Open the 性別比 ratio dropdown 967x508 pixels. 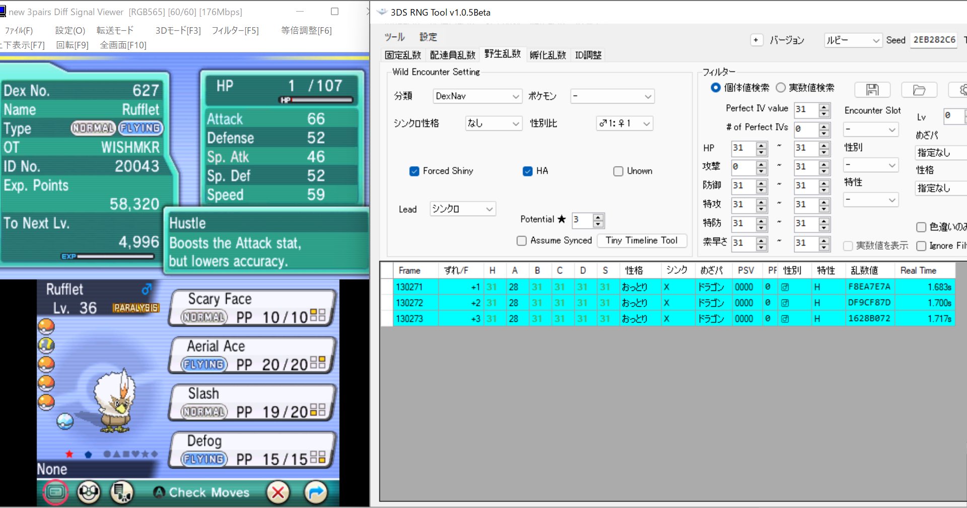click(x=625, y=123)
